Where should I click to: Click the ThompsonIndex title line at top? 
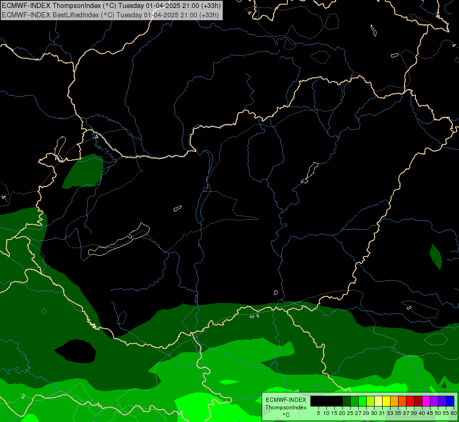(x=111, y=5)
